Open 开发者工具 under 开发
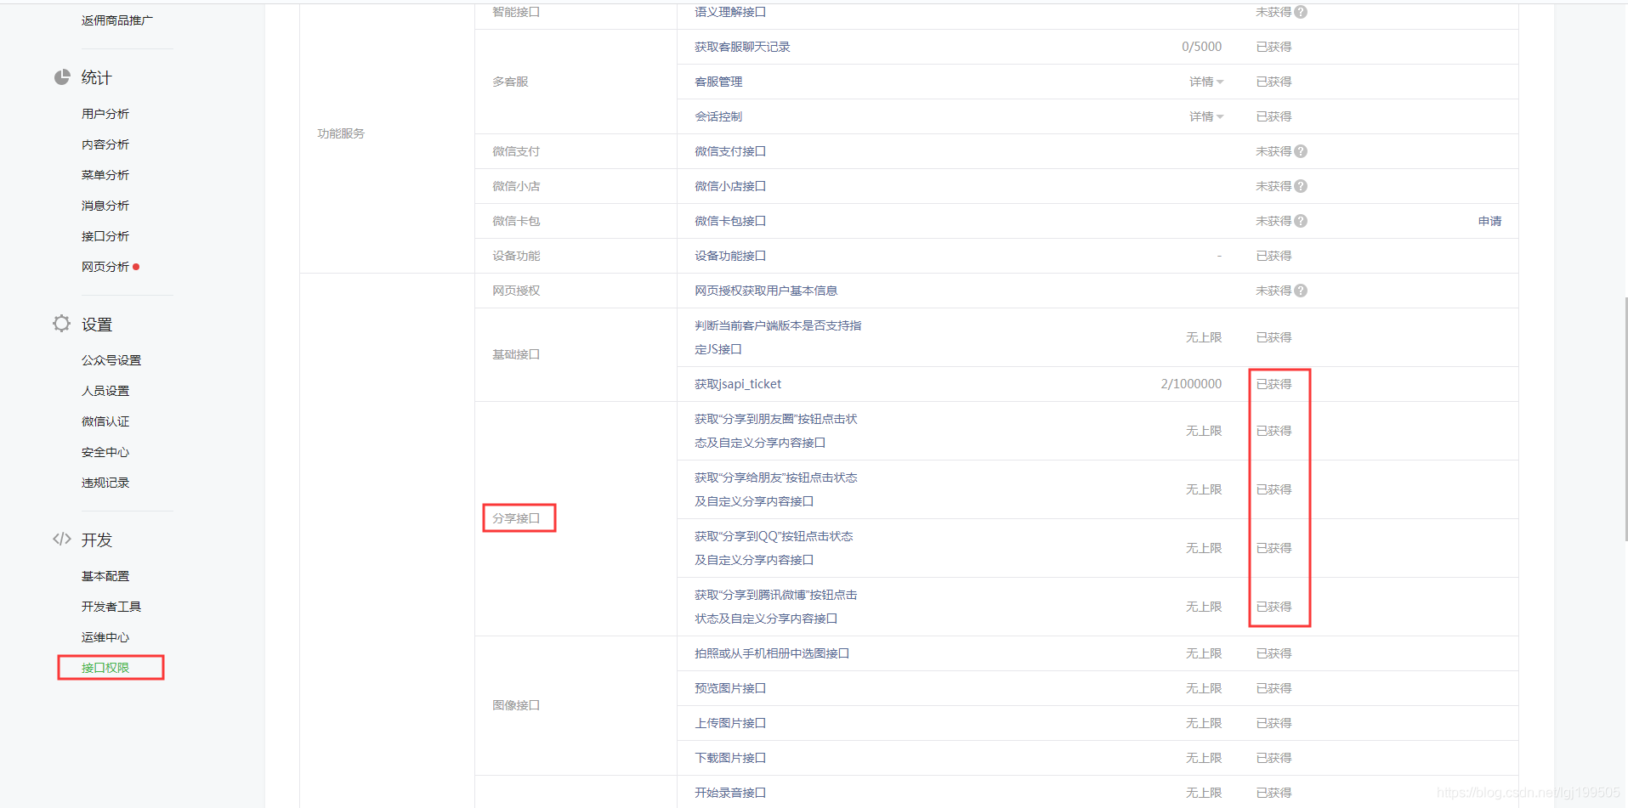This screenshot has height=808, width=1628. tap(111, 606)
